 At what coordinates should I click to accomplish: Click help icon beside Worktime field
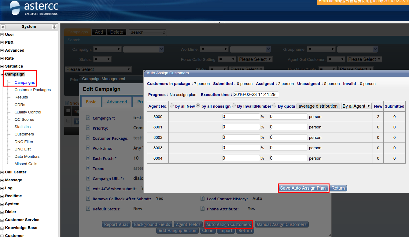pos(88,148)
